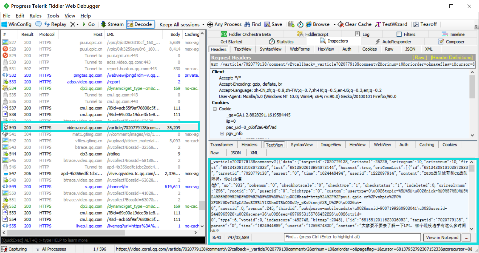Toggle Stream mode
479x253 pixels.
coord(112,24)
